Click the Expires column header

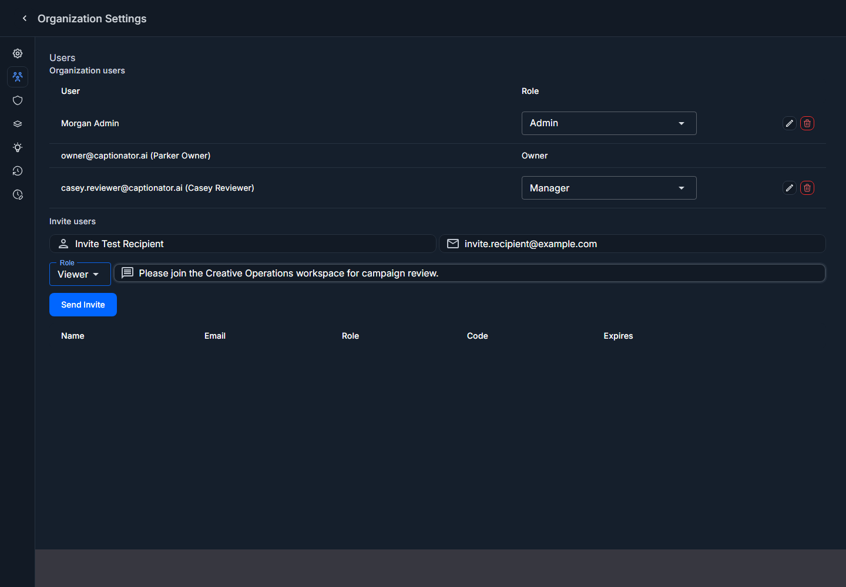point(618,336)
